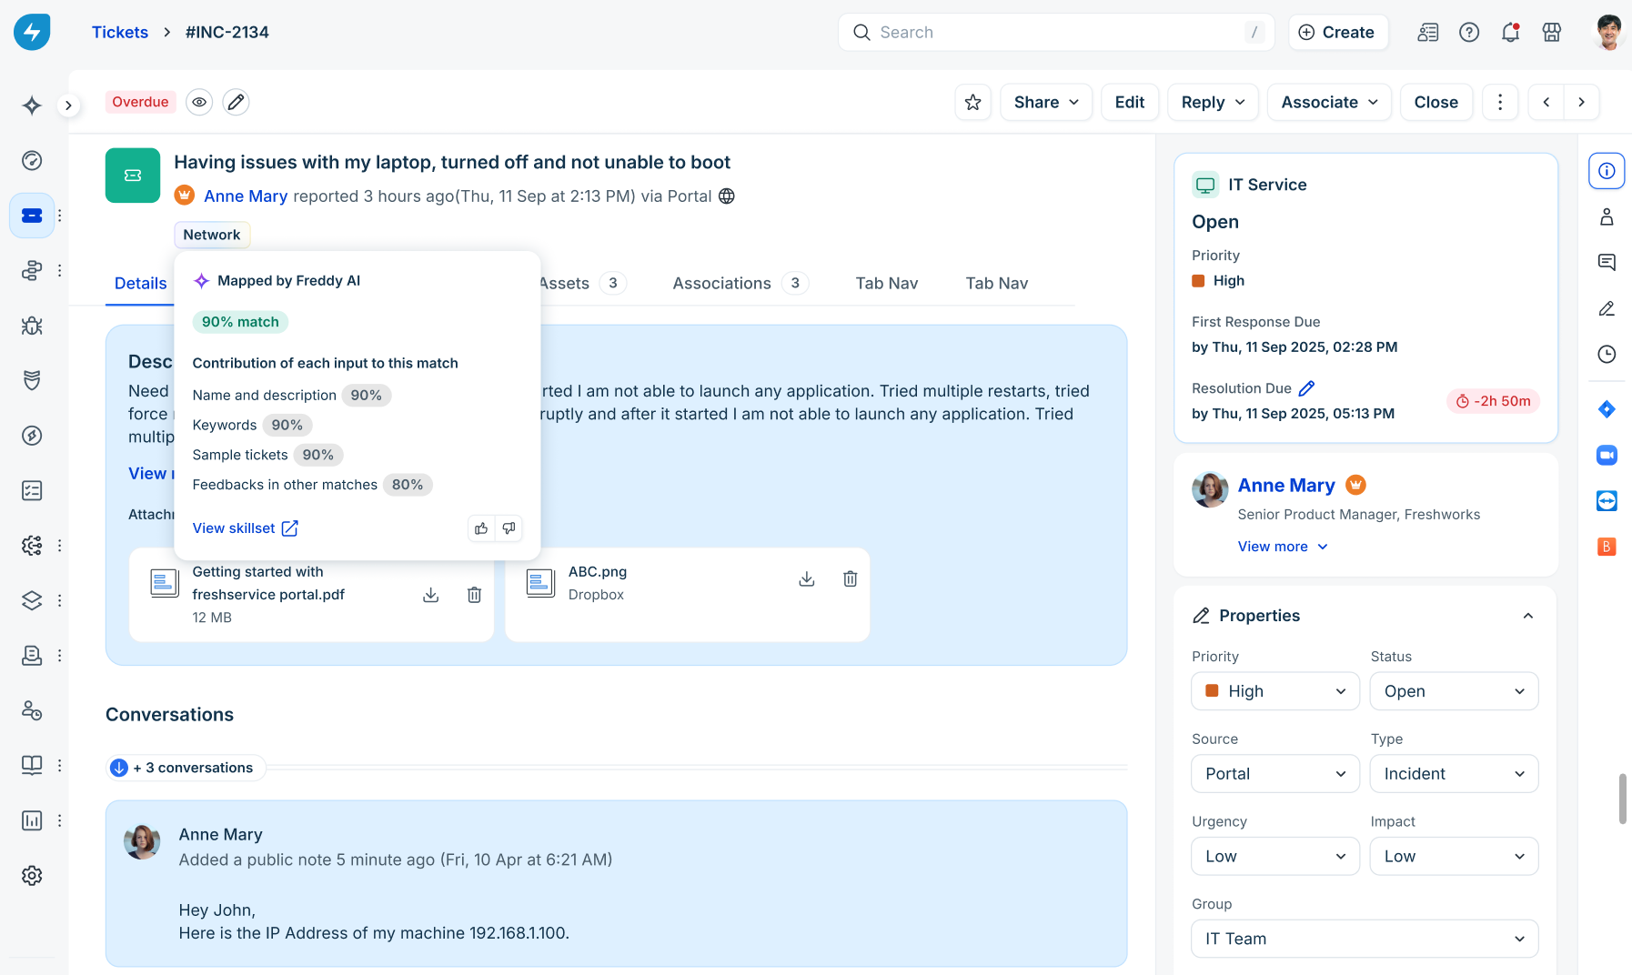
Task: Focus the Search field
Action: (1056, 32)
